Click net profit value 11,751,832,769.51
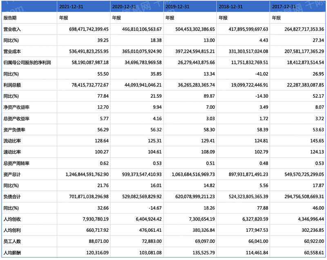The height and width of the screenshot is (260, 327). coord(250,63)
